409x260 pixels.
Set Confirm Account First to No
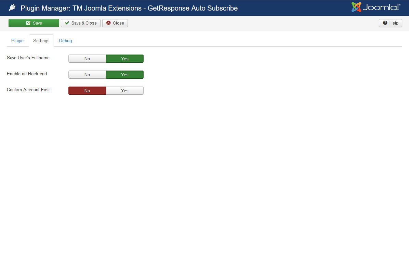point(87,91)
